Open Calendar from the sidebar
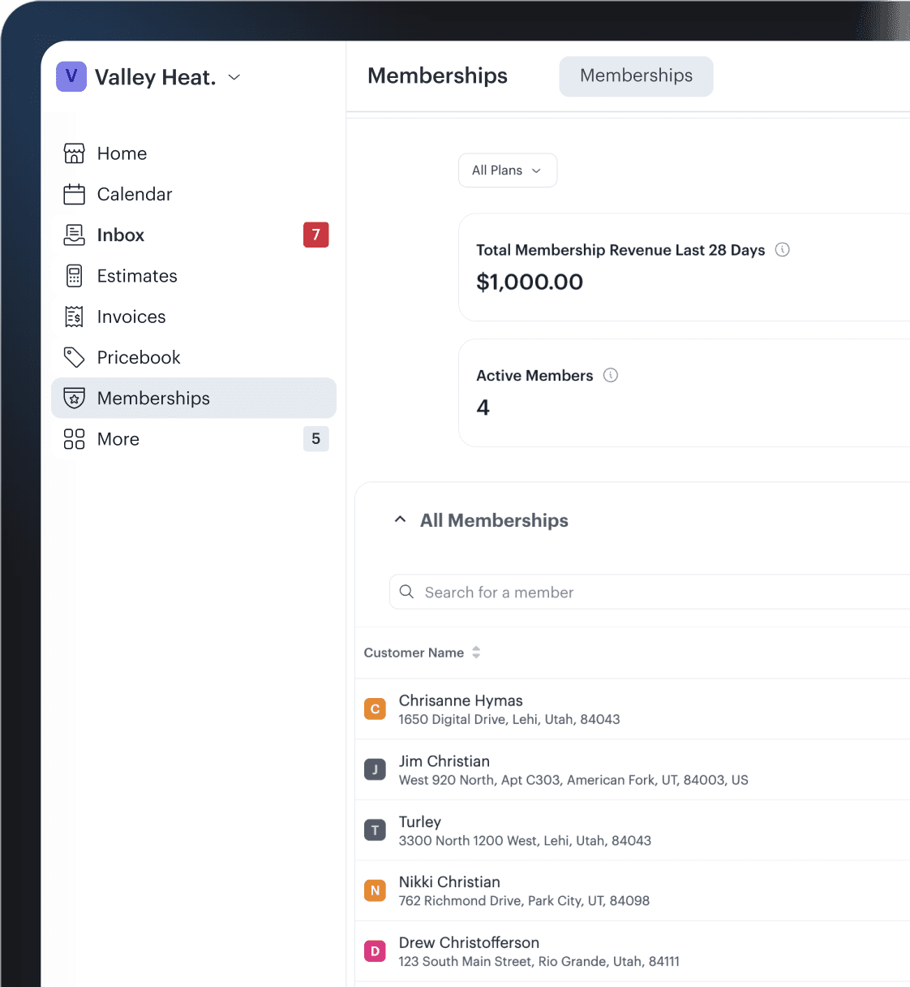 click(x=194, y=194)
